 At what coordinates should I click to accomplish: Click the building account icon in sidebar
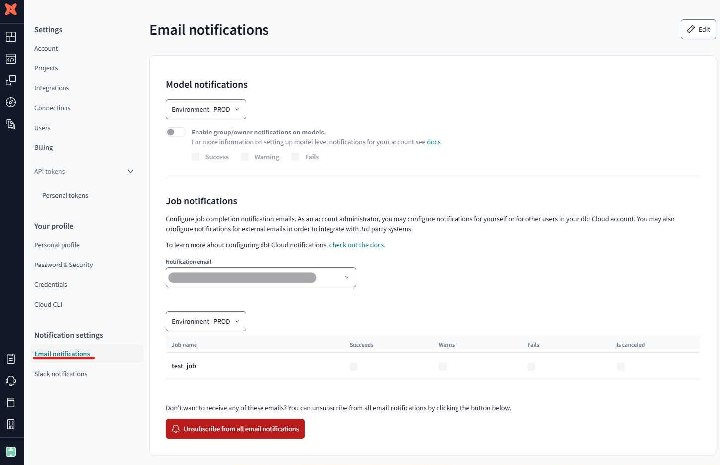coord(11,424)
